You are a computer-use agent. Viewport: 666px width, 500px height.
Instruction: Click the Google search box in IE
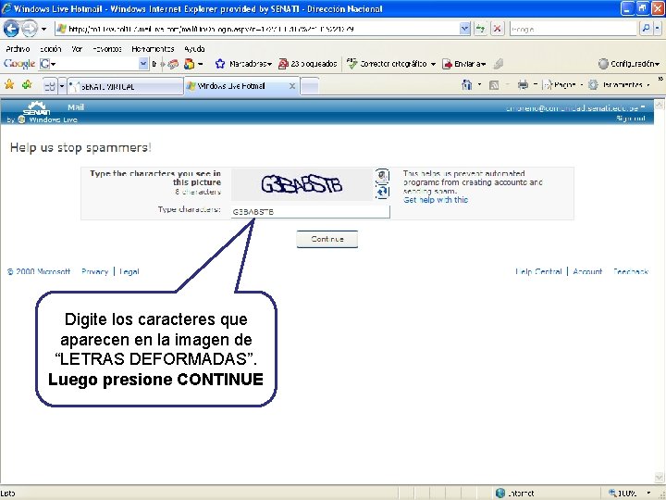(573, 29)
